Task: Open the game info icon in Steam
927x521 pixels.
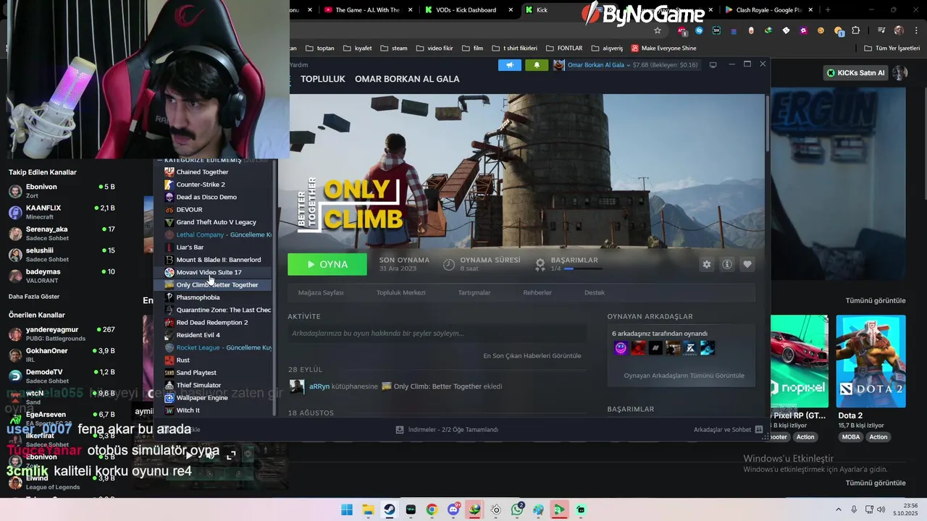Action: coord(727,264)
